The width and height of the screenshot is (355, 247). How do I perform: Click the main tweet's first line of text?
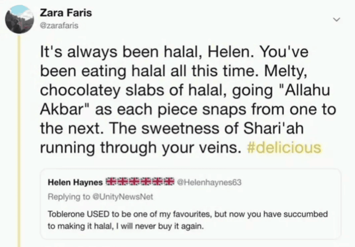pos(174,52)
